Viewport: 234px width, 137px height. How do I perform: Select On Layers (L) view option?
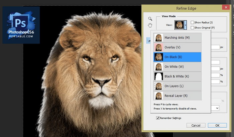coord(177,86)
